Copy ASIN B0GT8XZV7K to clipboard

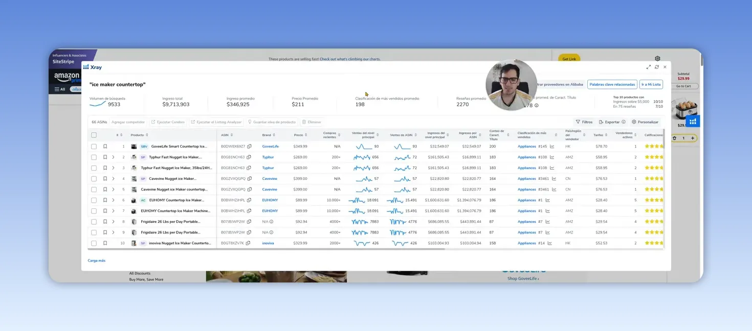(248, 243)
